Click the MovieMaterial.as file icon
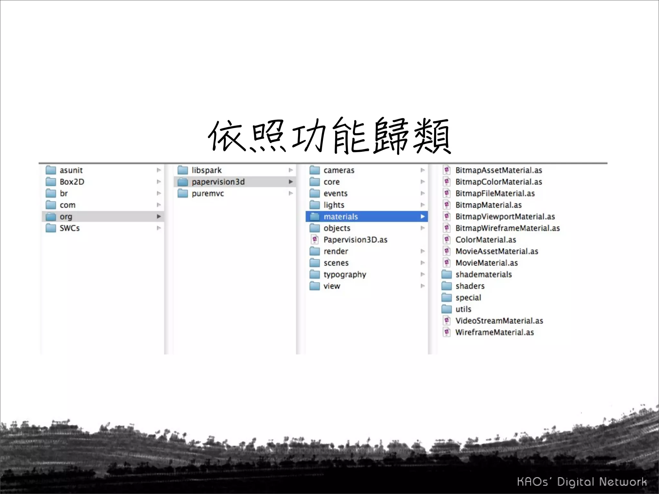 pyautogui.click(x=447, y=262)
